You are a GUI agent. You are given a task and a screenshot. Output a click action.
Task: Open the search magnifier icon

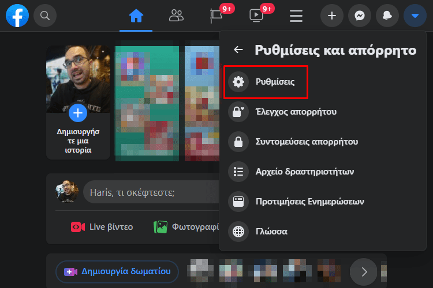pyautogui.click(x=45, y=16)
